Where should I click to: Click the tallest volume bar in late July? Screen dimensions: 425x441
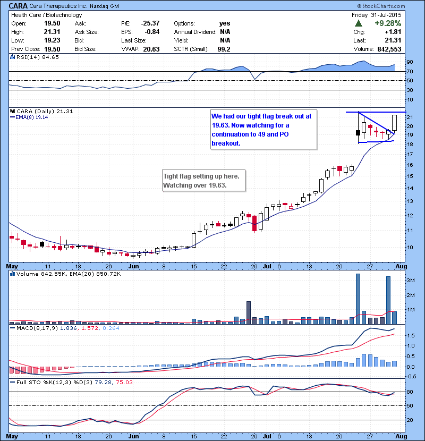pos(358,299)
